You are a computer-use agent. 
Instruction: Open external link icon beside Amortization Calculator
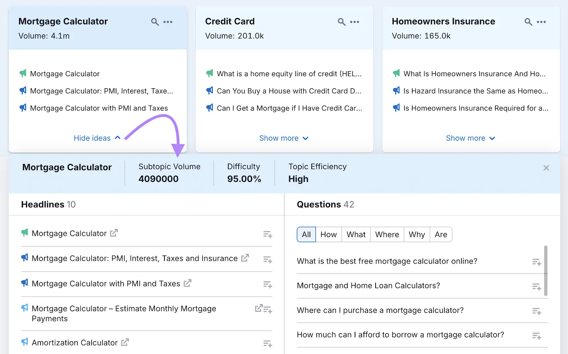coord(125,342)
